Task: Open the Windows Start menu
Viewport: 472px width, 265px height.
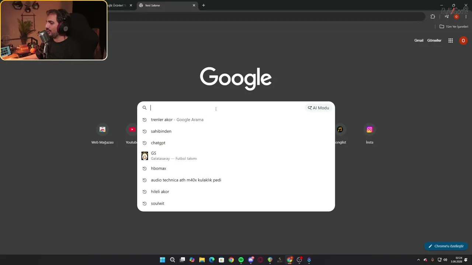Action: pos(162,260)
